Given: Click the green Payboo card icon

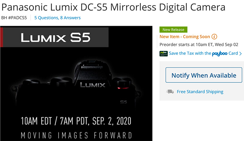Looking at the screenshot, I should [x=163, y=53].
